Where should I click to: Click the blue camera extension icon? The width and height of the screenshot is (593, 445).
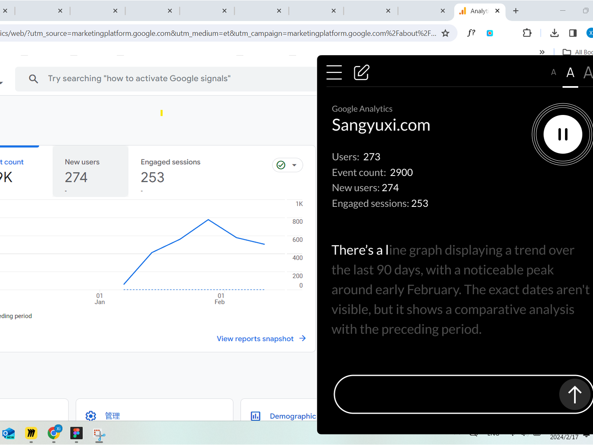[x=490, y=33]
